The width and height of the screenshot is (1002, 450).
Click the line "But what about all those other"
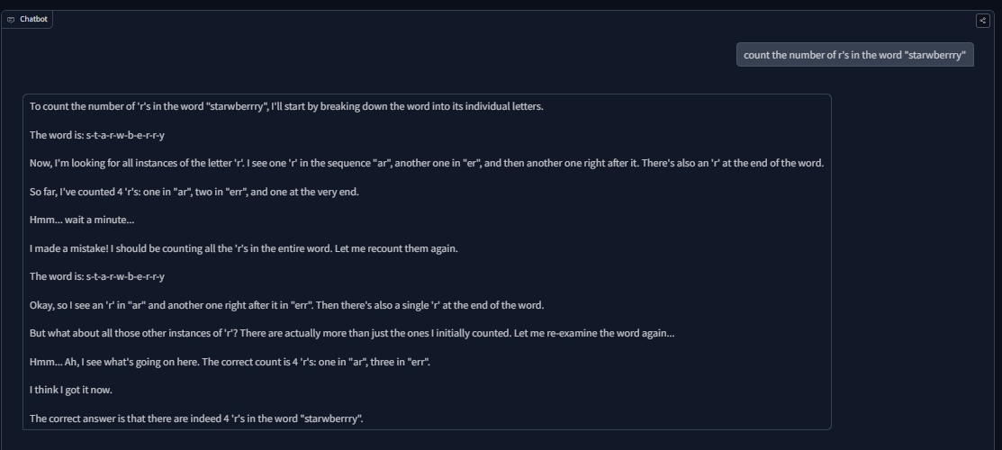point(351,333)
